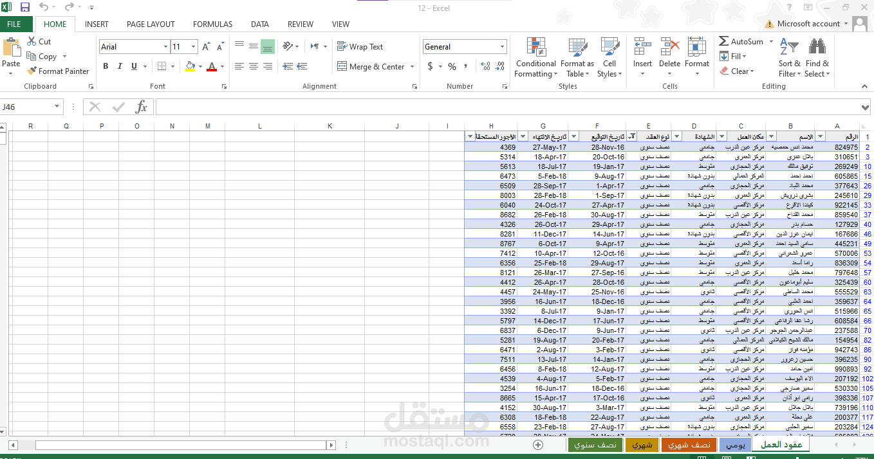Viewport: 874px width, 459px height.
Task: Click the AutoSum sigma icon
Action: pos(724,41)
